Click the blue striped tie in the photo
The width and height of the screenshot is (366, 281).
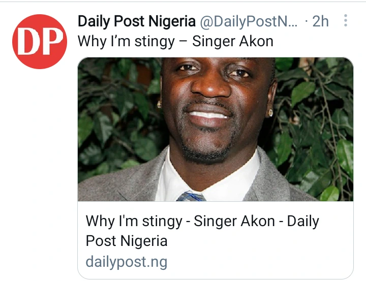tap(190, 196)
